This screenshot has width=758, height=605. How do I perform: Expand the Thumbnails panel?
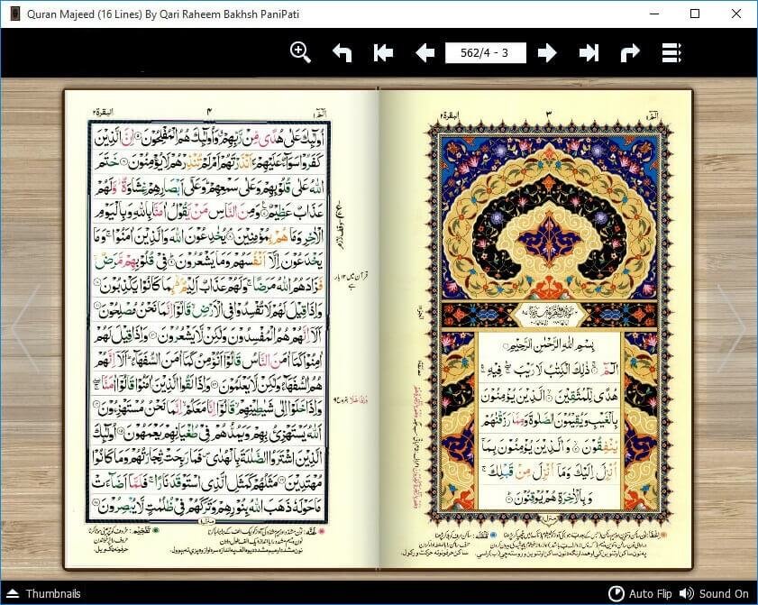coord(43,593)
